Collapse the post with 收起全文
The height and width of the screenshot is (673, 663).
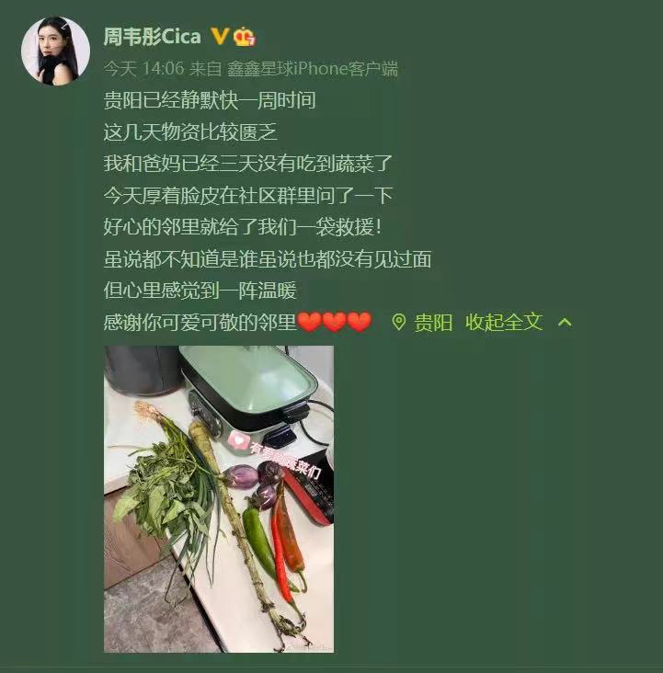coord(504,322)
